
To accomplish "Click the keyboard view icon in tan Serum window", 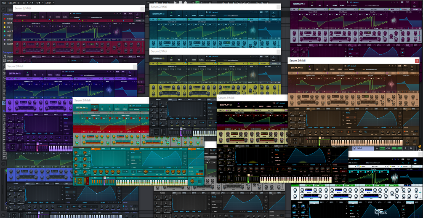I will pyautogui.click(x=399, y=66).
